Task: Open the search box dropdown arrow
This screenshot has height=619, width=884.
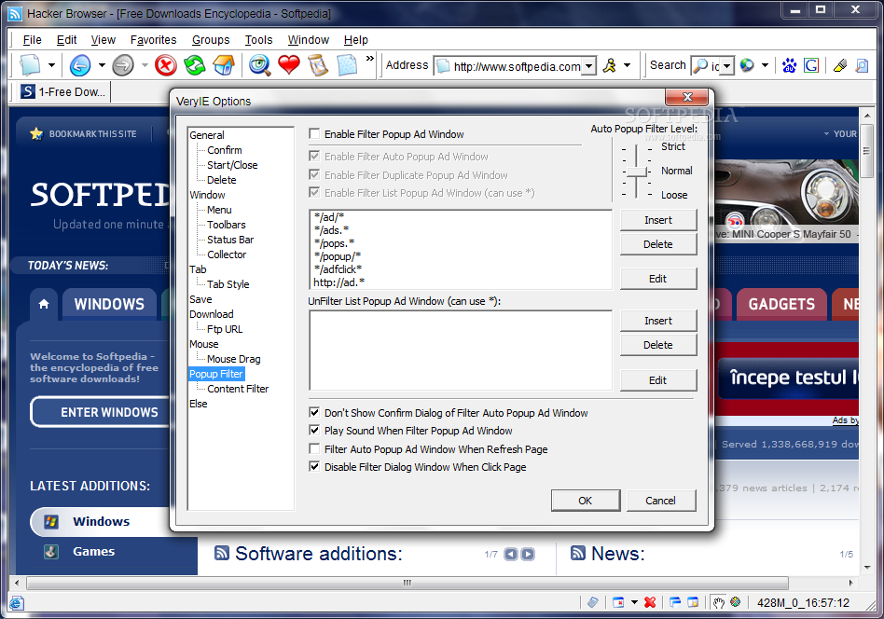Action: click(727, 66)
